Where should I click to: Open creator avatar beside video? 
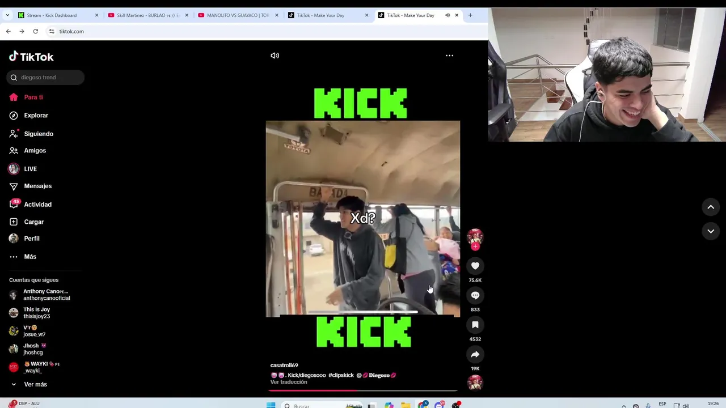pyautogui.click(x=475, y=237)
